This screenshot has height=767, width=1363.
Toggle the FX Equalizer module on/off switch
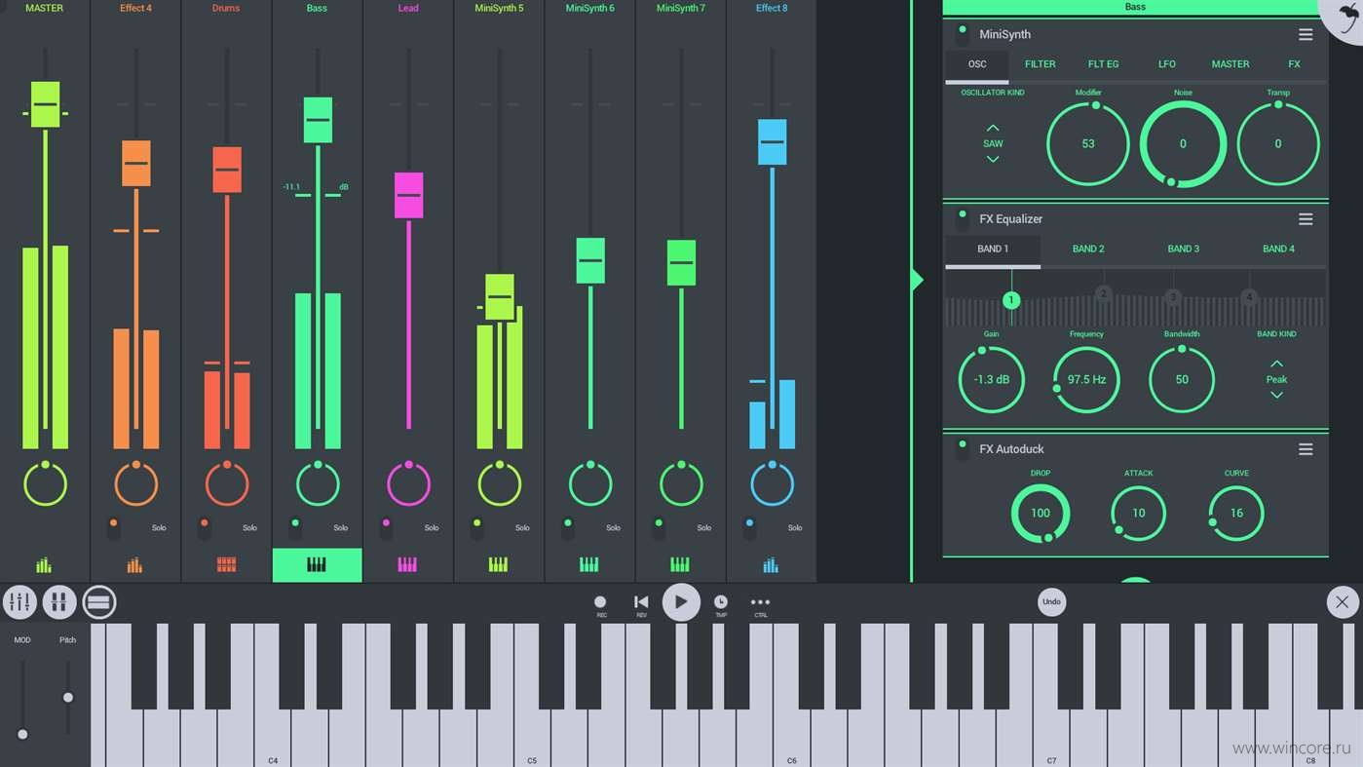[x=962, y=219]
